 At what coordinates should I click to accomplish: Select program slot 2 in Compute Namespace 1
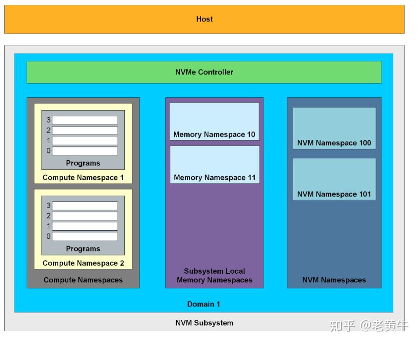pos(85,130)
